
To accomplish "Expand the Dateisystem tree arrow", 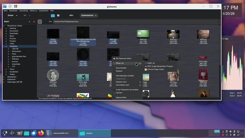I will (x=4, y=77).
